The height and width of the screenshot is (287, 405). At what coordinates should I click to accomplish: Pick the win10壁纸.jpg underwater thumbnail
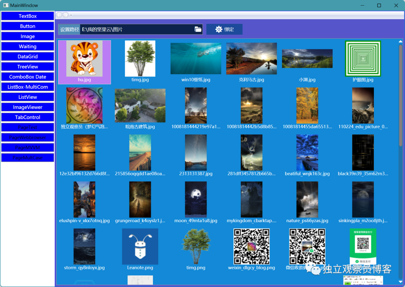[x=196, y=58]
